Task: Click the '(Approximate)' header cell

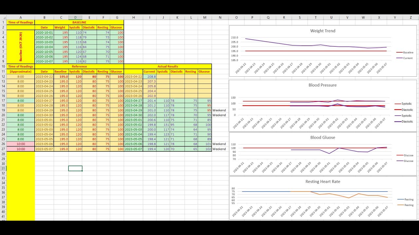Action: coord(21,71)
